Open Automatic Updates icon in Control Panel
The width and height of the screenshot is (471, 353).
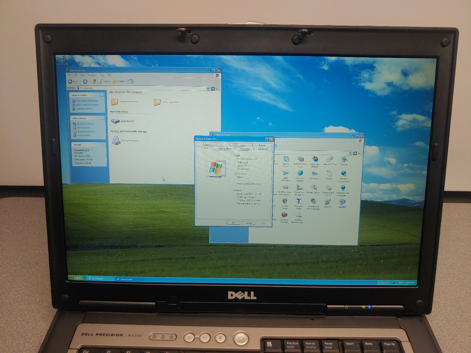click(x=315, y=161)
